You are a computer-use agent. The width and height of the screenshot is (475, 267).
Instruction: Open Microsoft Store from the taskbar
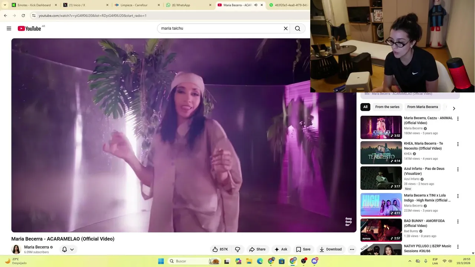[282, 261]
